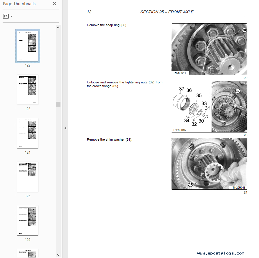Click the figure number '23'
This screenshot has width=259, height=258.
[245, 135]
